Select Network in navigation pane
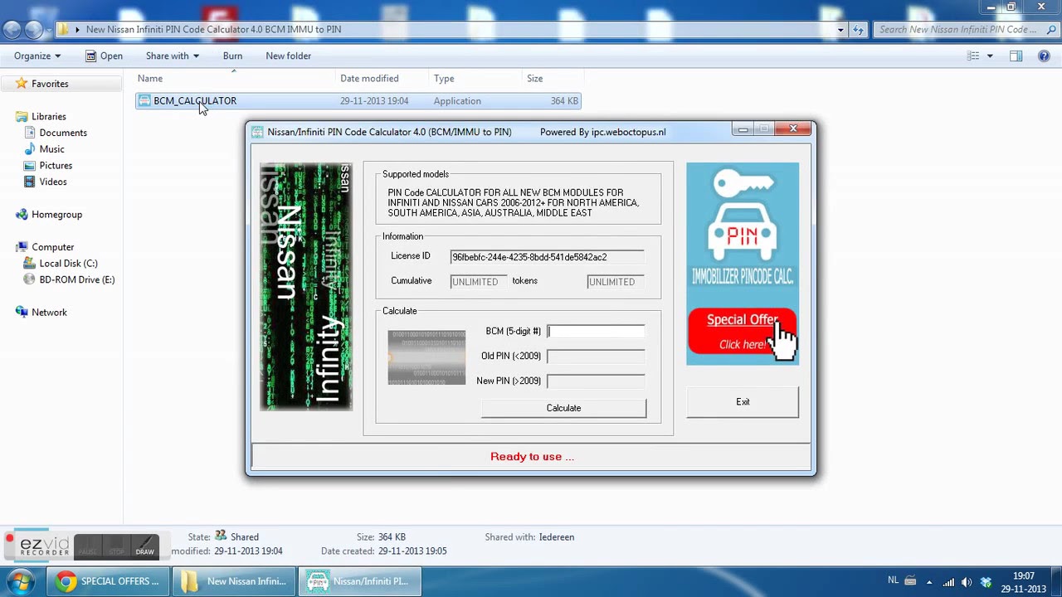 click(x=49, y=313)
